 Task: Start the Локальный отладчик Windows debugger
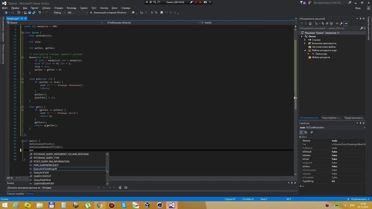click(109, 13)
